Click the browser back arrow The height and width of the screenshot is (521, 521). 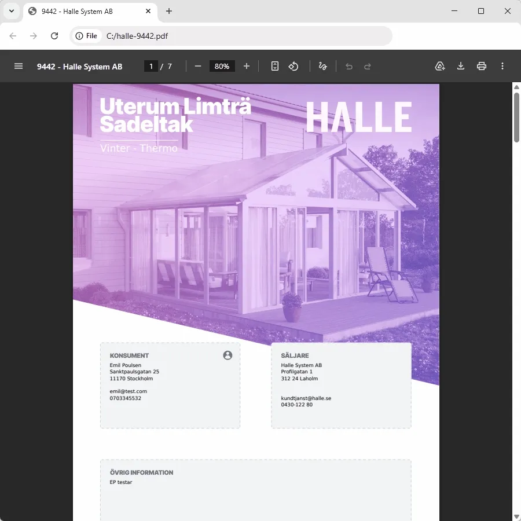(x=13, y=36)
